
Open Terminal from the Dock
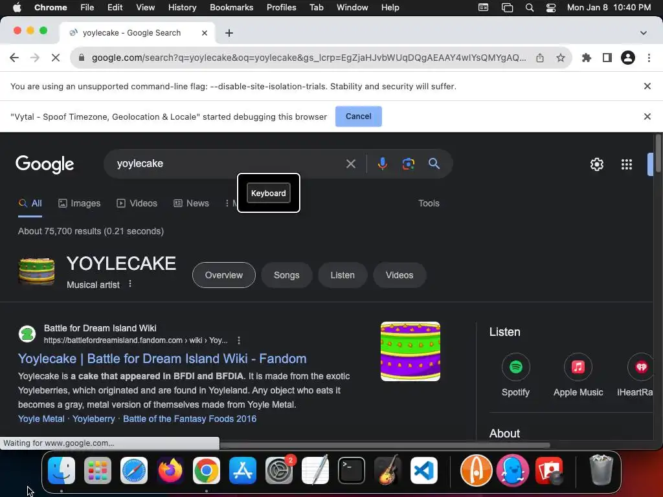coord(352,470)
